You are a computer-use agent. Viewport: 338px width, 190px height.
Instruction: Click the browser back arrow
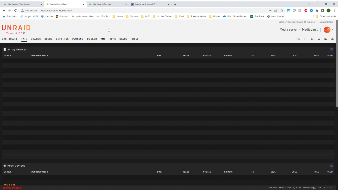click(4, 10)
